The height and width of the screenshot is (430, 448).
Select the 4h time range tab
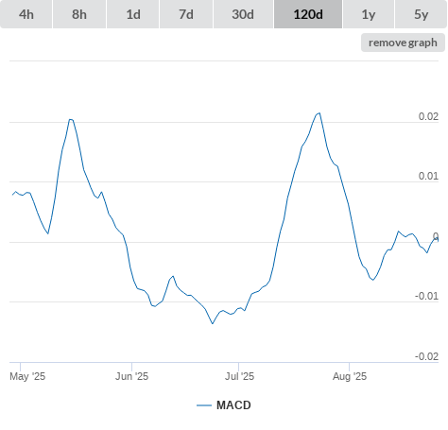(26, 14)
